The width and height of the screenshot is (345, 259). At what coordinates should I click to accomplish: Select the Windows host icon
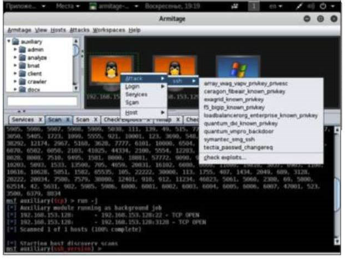[238, 66]
